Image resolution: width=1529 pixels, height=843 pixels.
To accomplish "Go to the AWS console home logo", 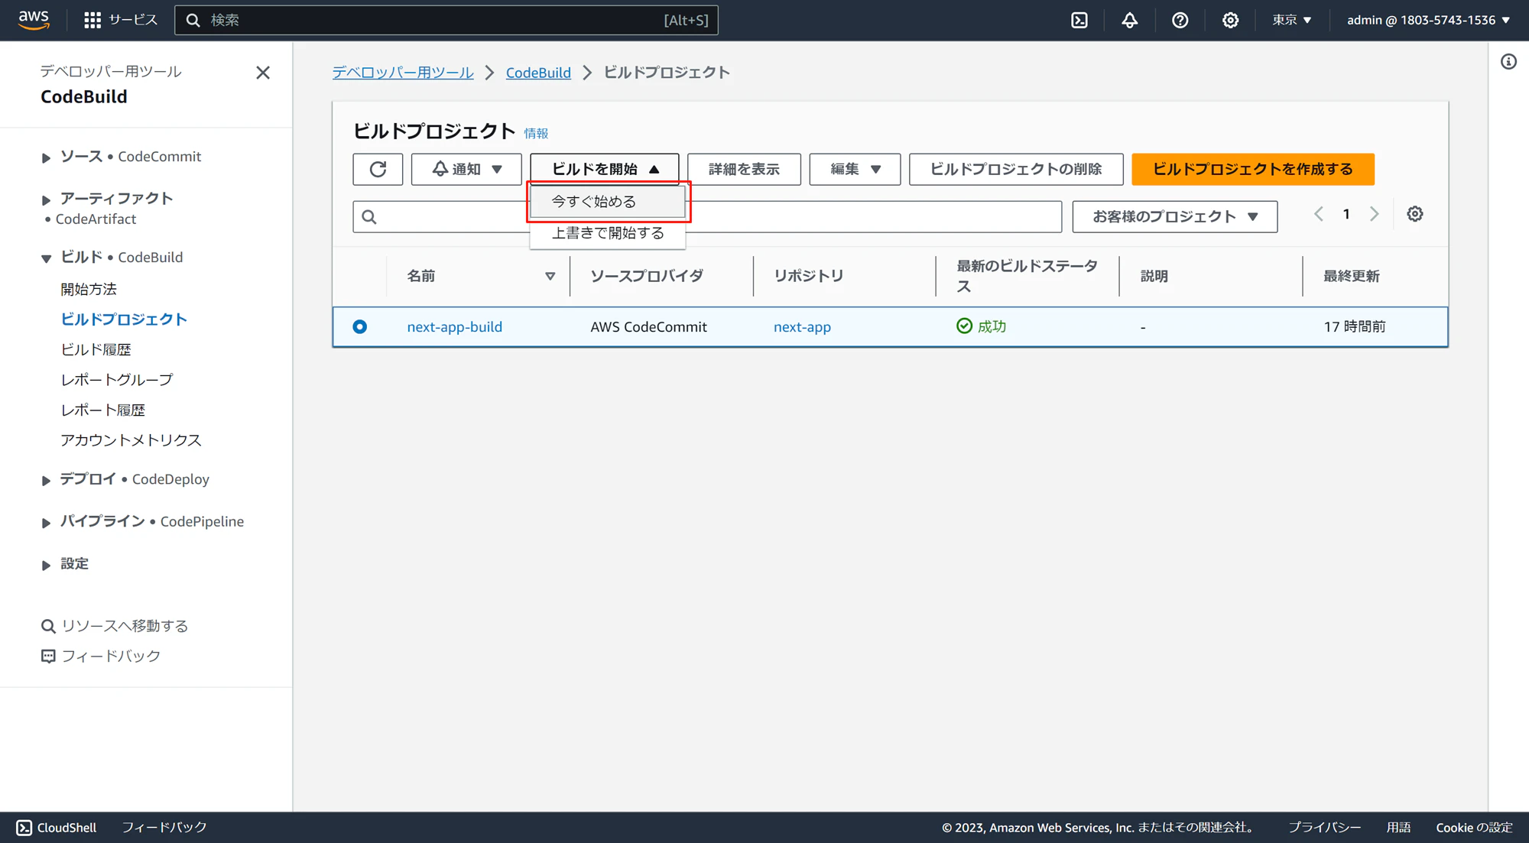I will coord(34,20).
